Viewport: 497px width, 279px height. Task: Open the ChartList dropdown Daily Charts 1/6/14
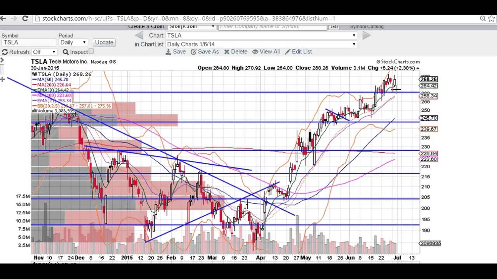click(x=261, y=44)
